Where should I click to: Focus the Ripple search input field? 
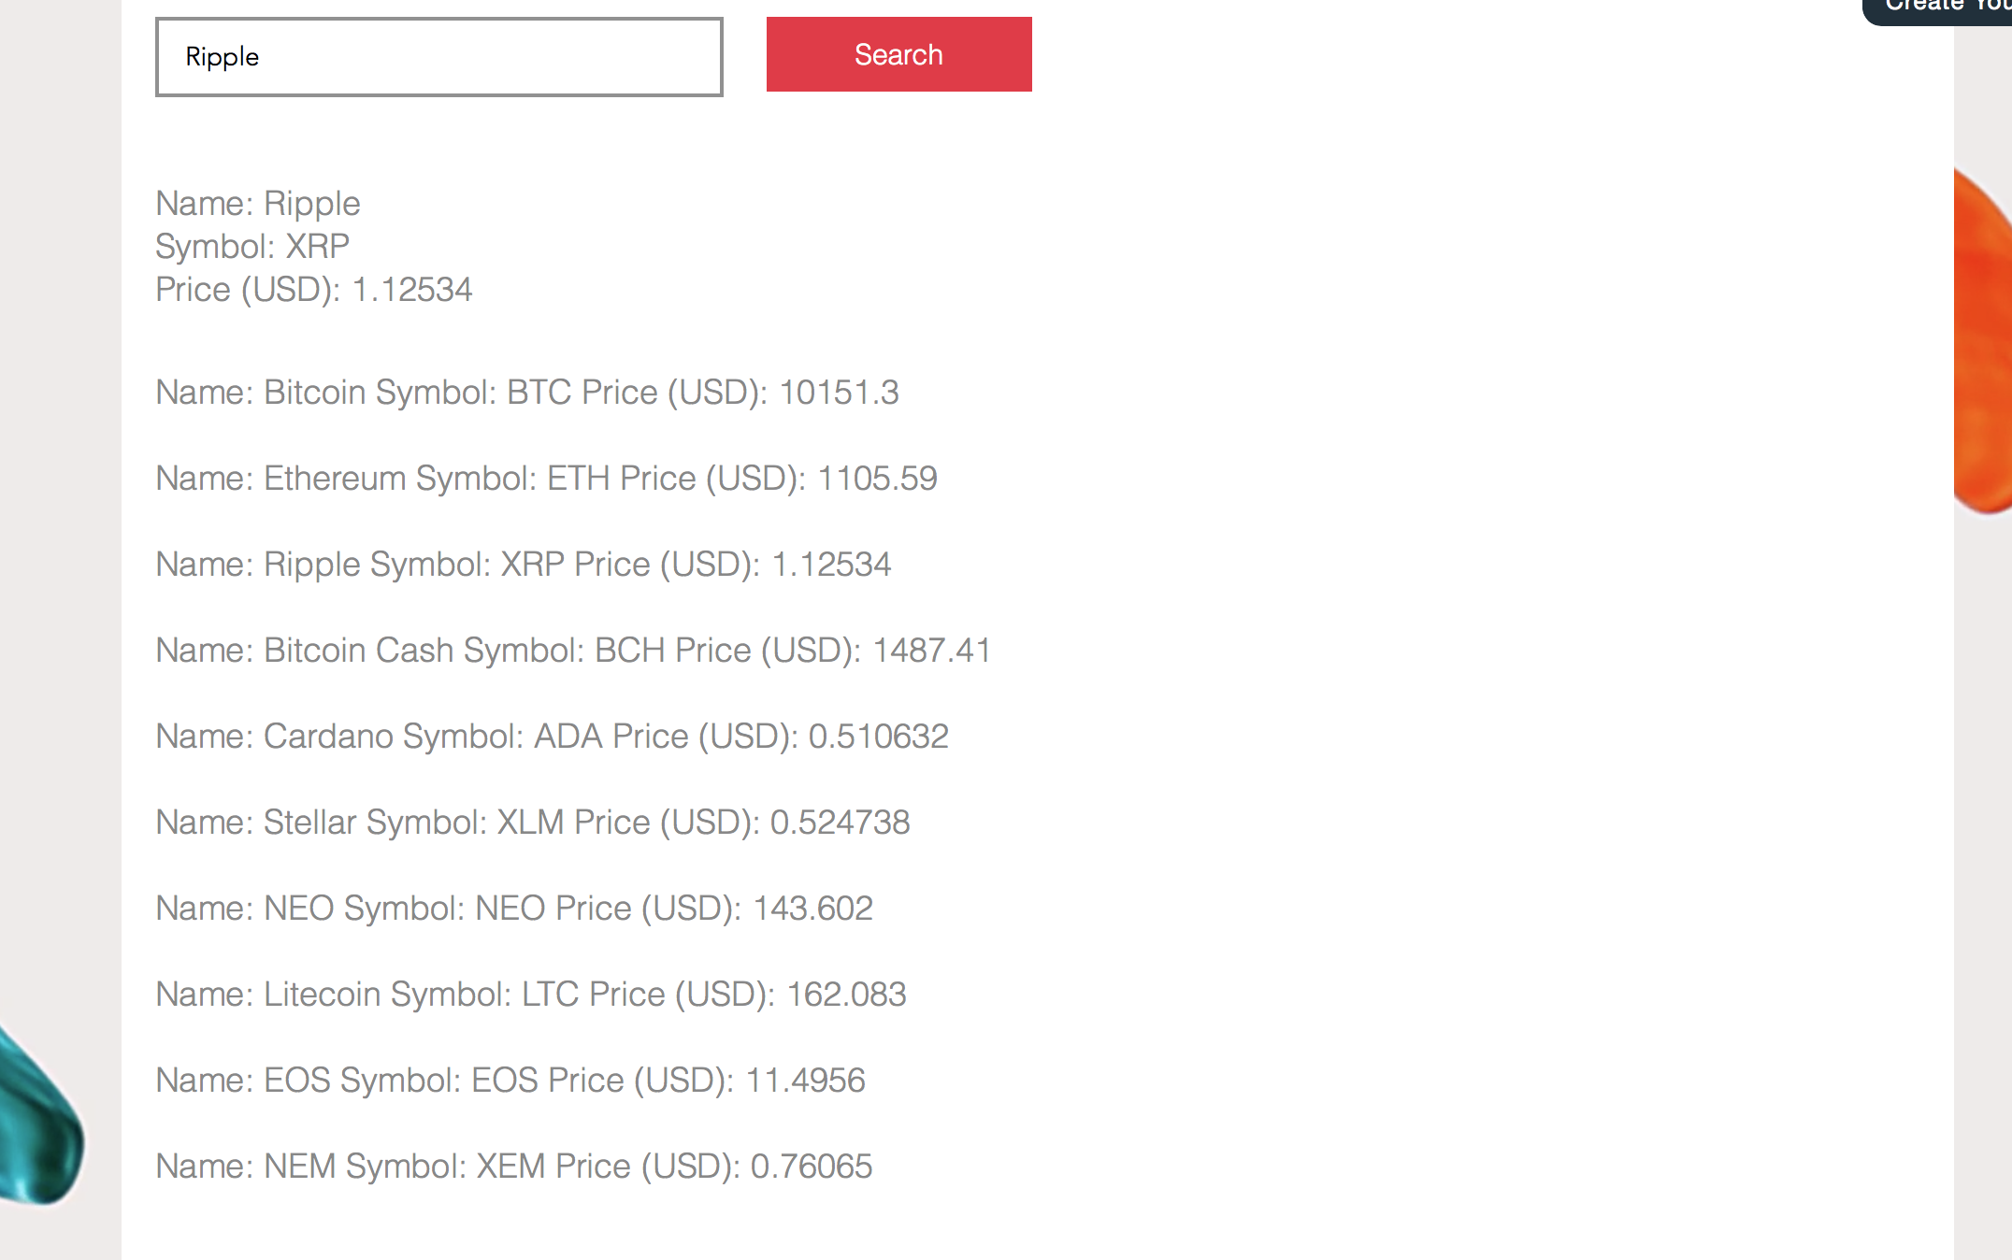pos(439,57)
